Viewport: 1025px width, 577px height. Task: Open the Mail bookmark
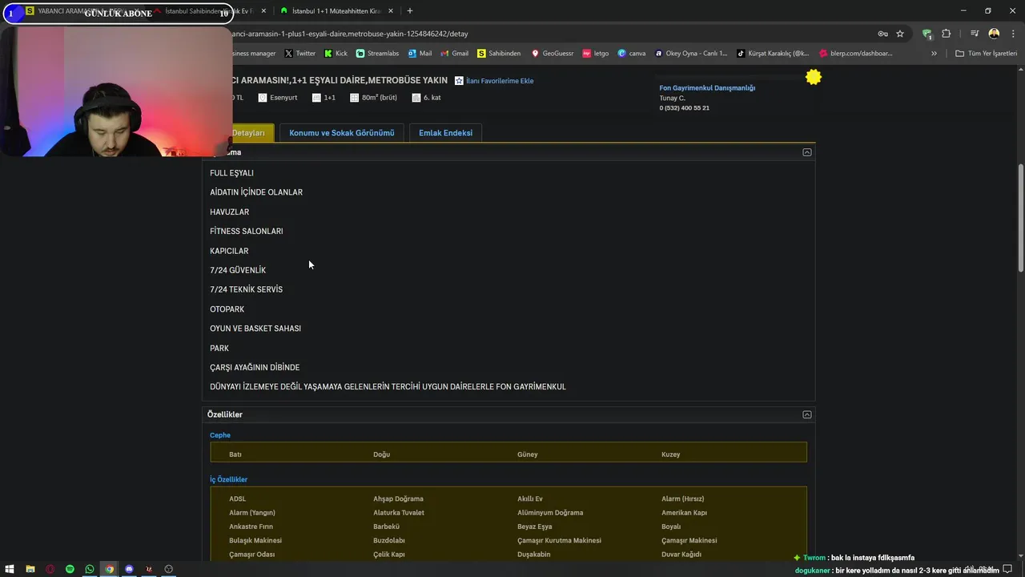[x=420, y=54]
